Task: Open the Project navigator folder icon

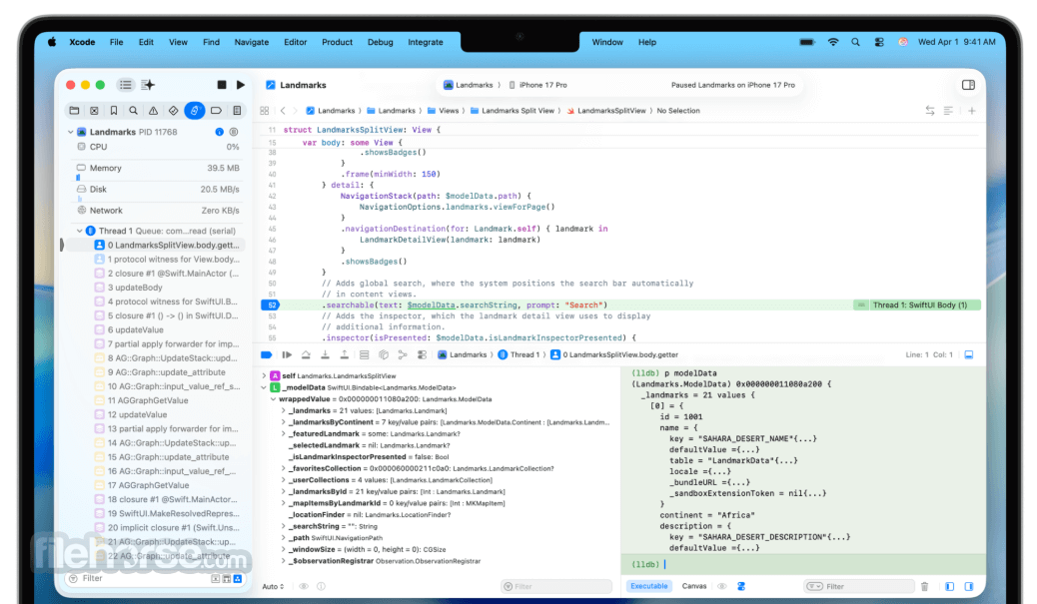Action: (74, 111)
